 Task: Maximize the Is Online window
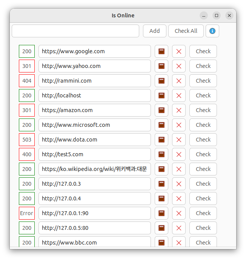(x=217, y=15)
